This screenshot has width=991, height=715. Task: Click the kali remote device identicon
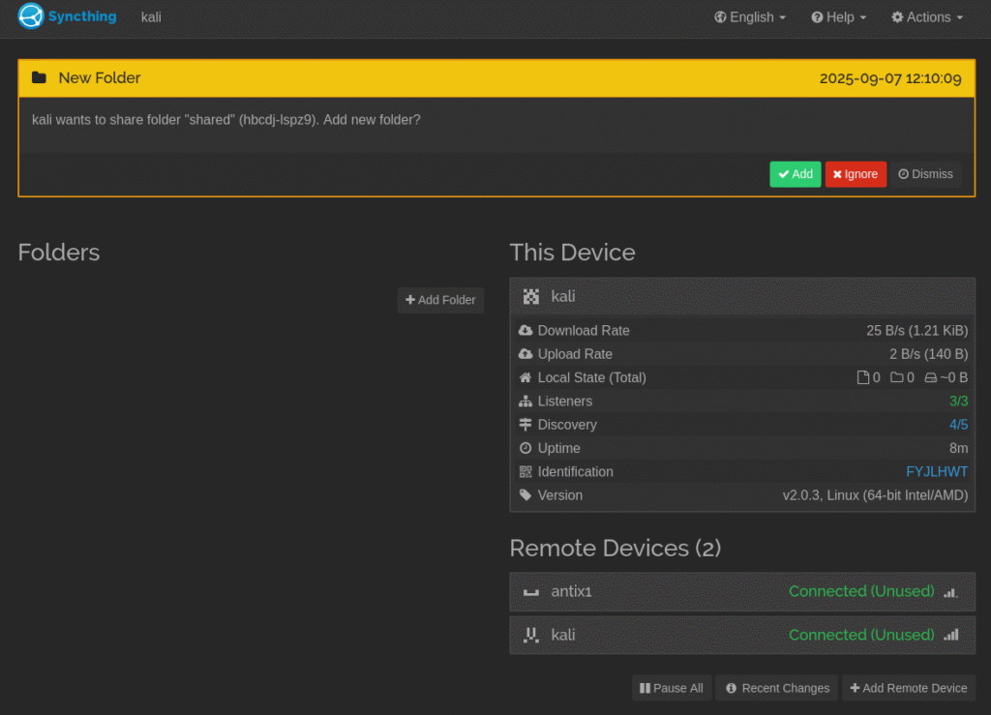pyautogui.click(x=531, y=635)
